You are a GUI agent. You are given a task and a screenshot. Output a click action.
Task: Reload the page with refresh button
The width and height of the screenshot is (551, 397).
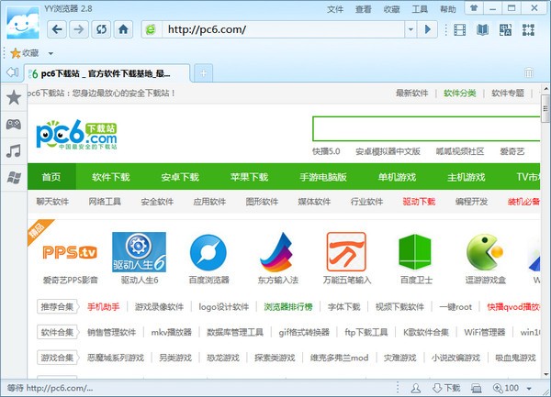[101, 29]
